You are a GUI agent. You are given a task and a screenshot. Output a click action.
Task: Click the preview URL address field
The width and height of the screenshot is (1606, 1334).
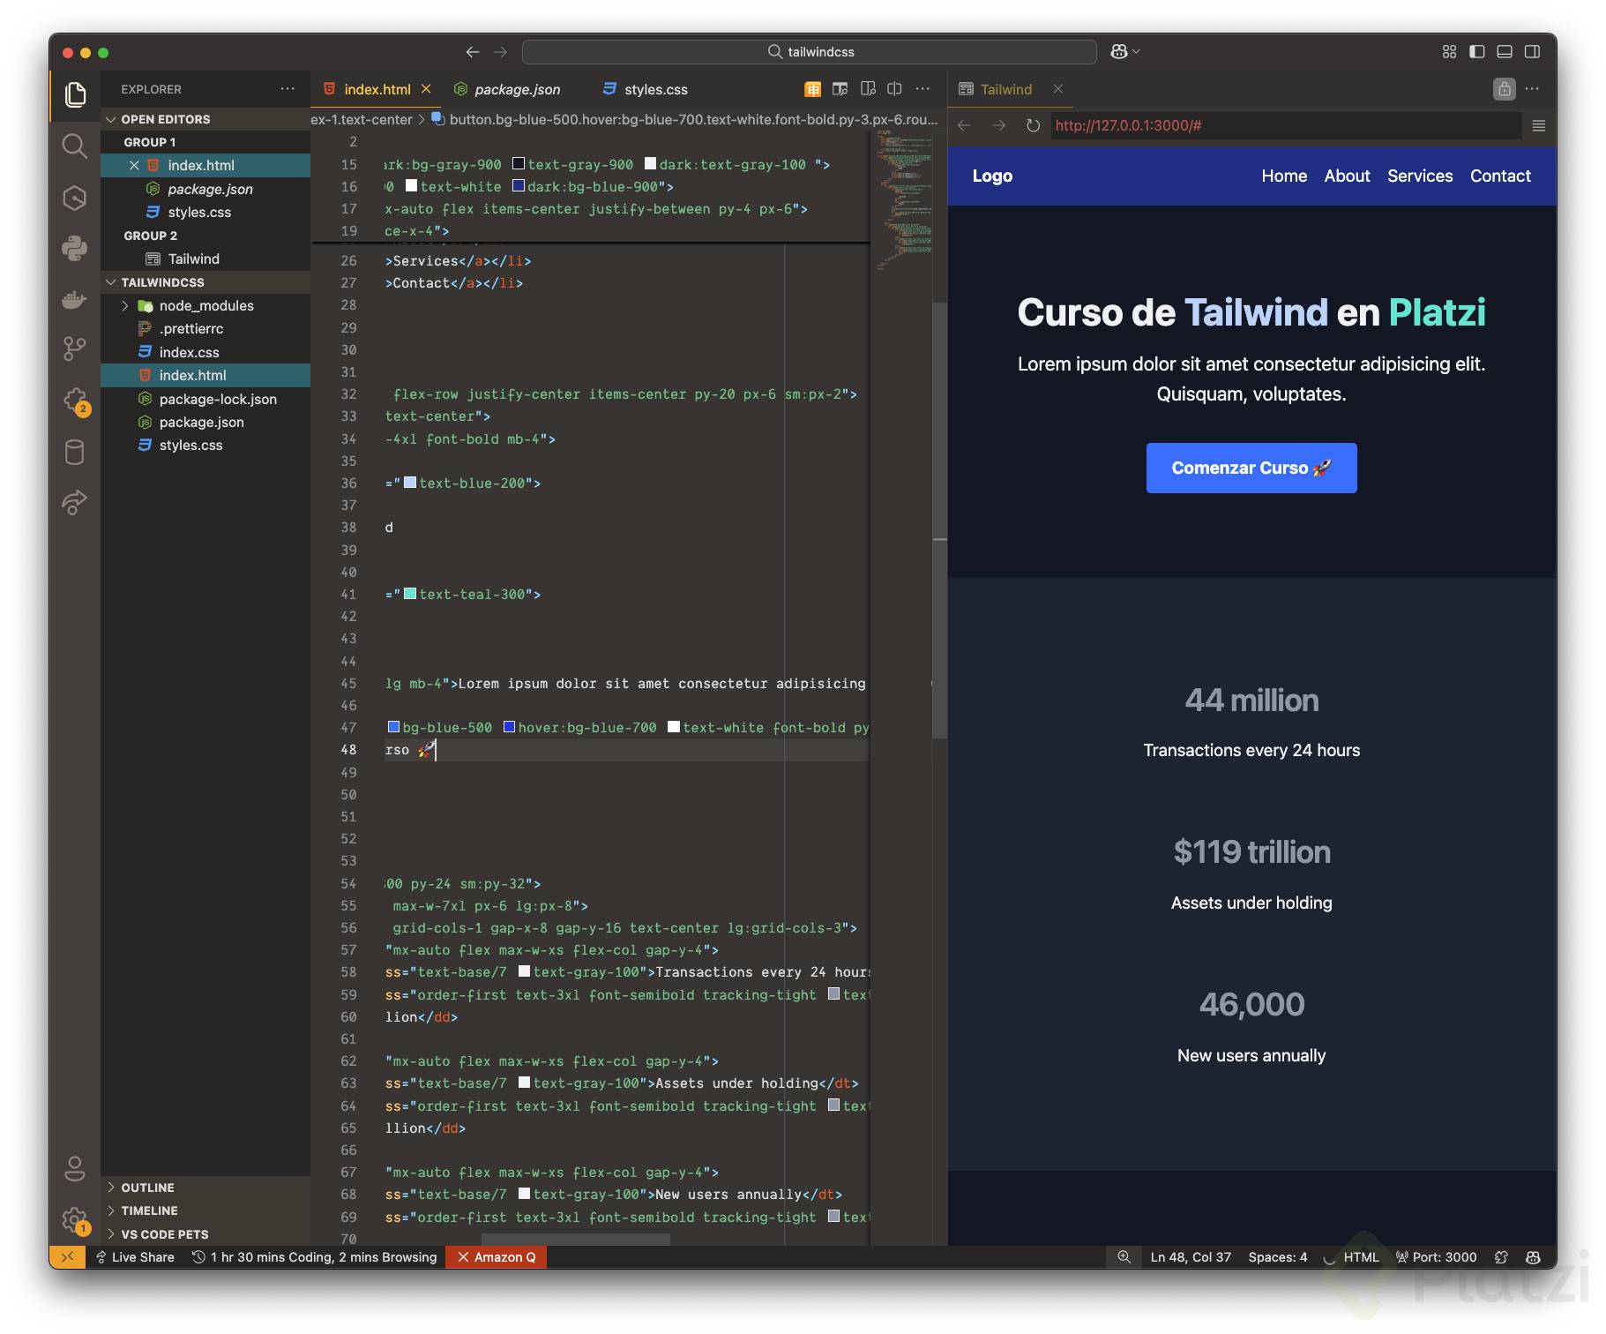click(1286, 125)
